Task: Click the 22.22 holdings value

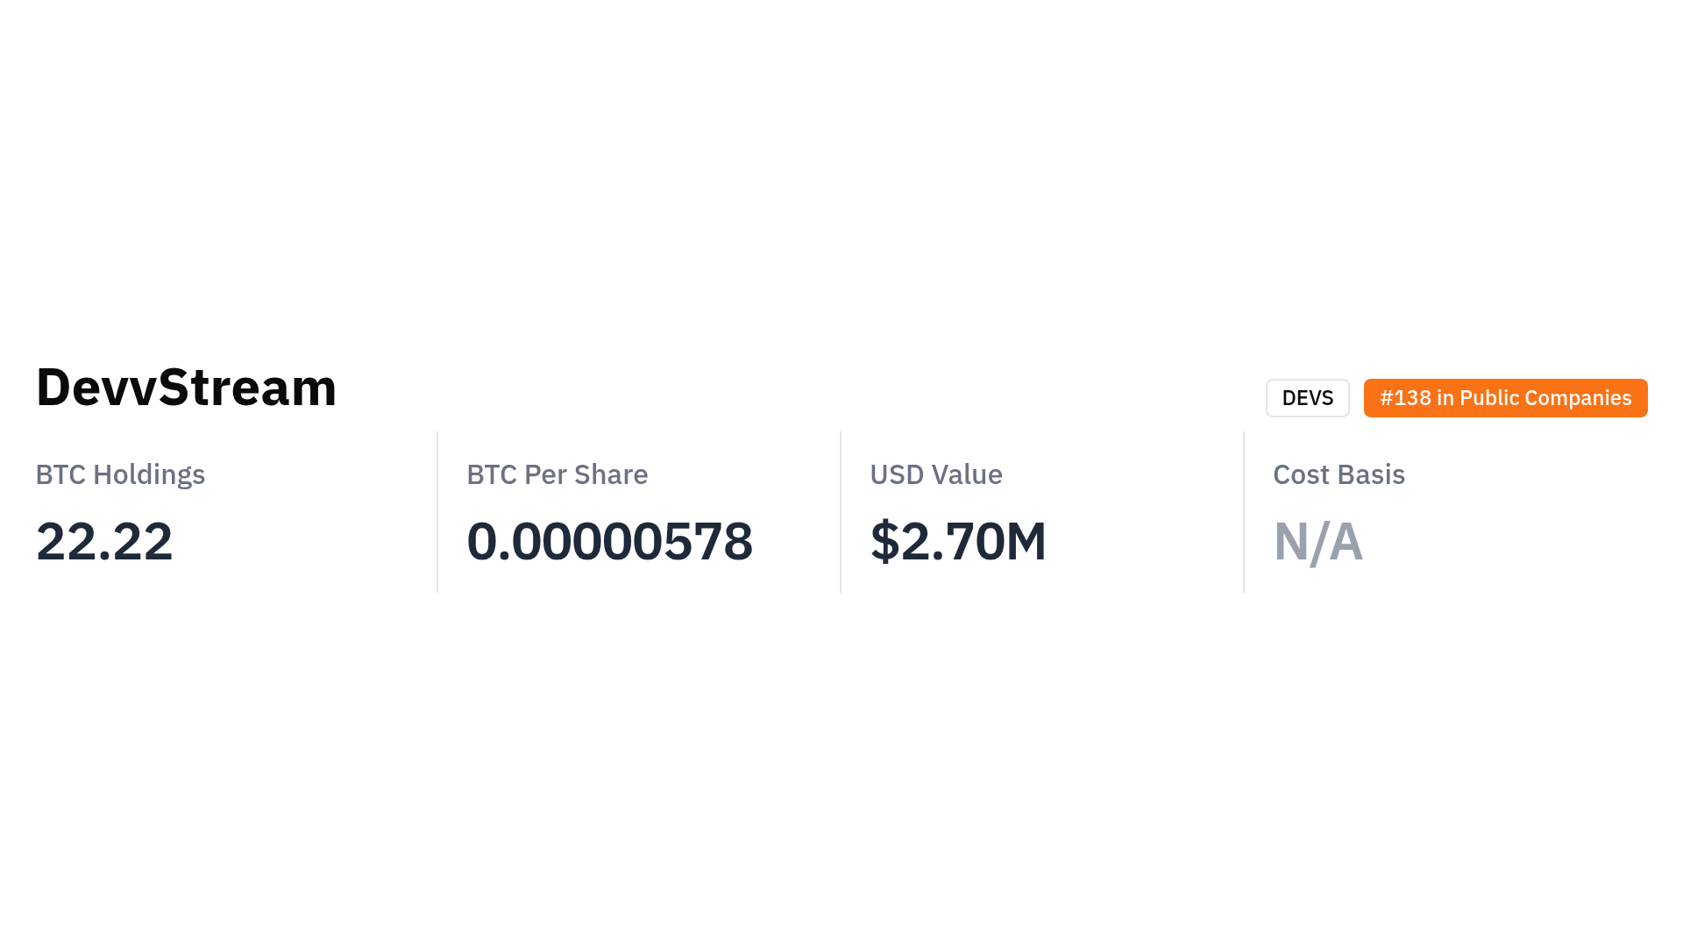Action: click(104, 541)
